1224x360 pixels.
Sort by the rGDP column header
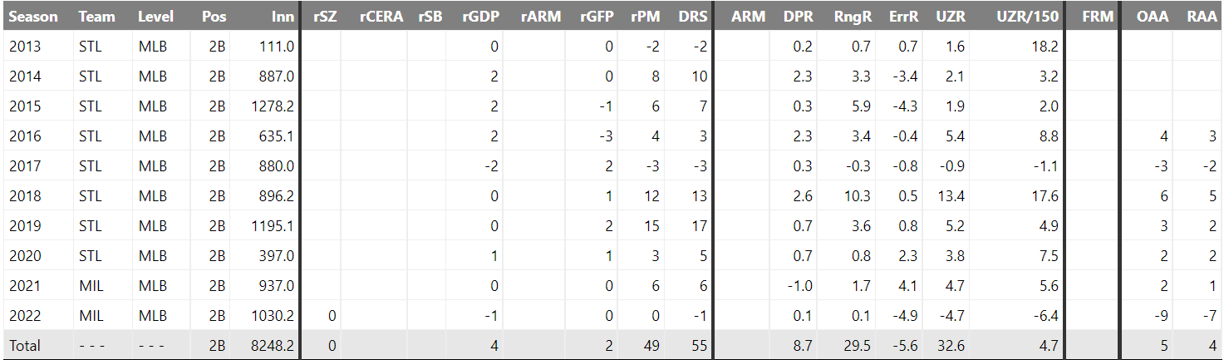click(479, 17)
